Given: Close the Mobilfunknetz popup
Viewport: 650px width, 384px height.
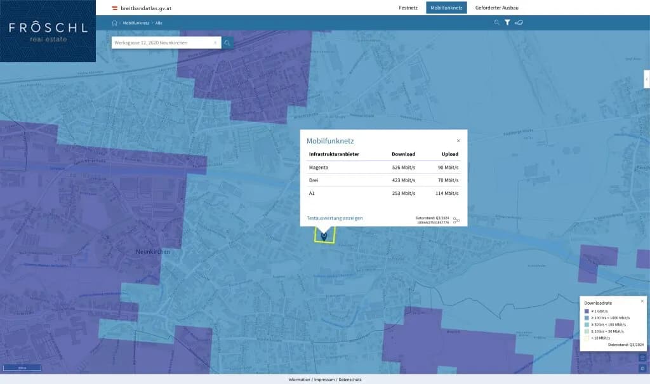Looking at the screenshot, I should (x=458, y=140).
